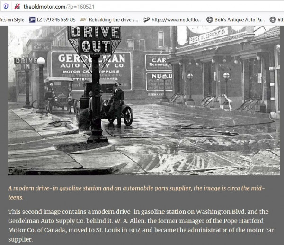This screenshot has height=245, width=284.
Task: Click the Ford icon of Rebuilding the drive bookmark
Action: click(x=83, y=20)
